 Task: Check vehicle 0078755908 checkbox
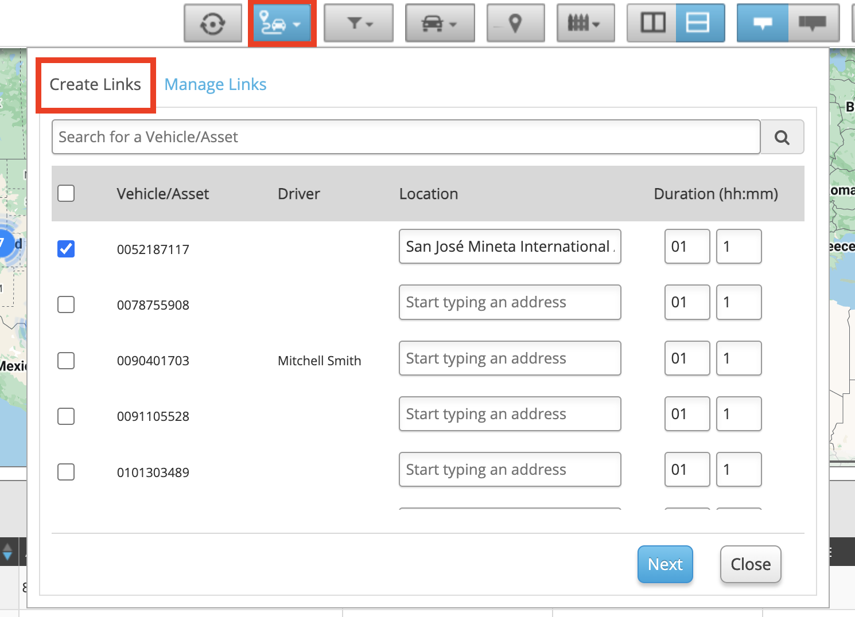coord(66,304)
